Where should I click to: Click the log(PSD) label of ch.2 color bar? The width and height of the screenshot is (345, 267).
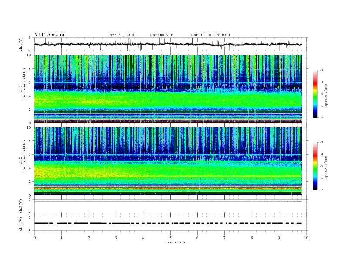326,168
